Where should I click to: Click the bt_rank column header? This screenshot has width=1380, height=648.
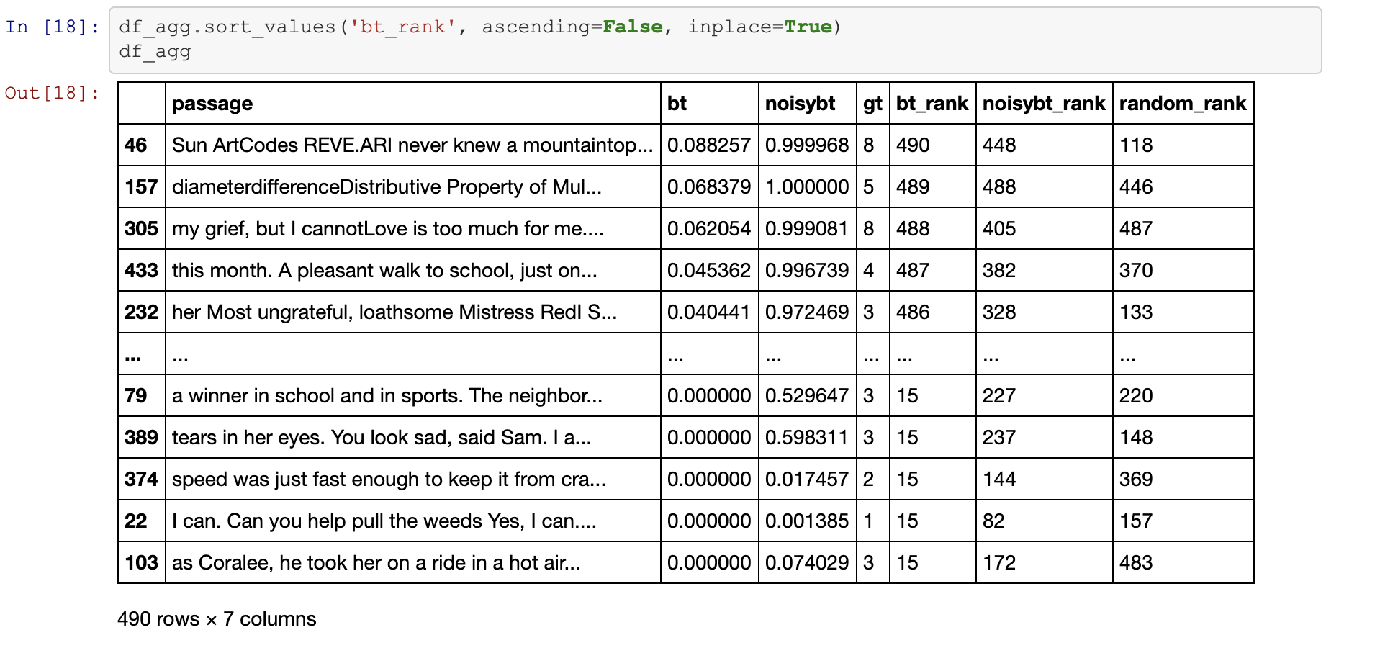(x=932, y=104)
